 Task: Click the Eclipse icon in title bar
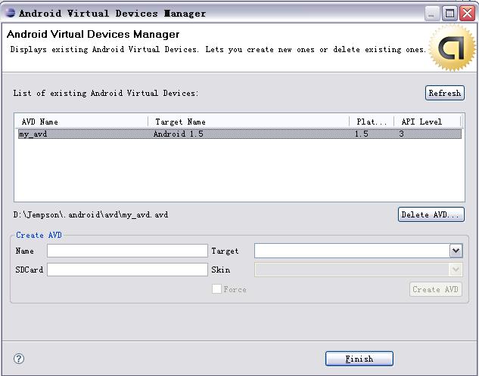pos(10,13)
